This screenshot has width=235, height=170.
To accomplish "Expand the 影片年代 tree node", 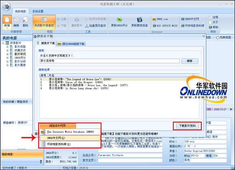I will (x=7, y=54).
